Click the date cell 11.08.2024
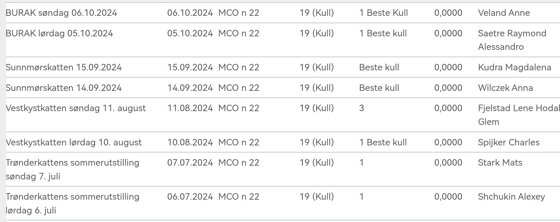Image resolution: width=560 pixels, height=222 pixels. coord(190,108)
